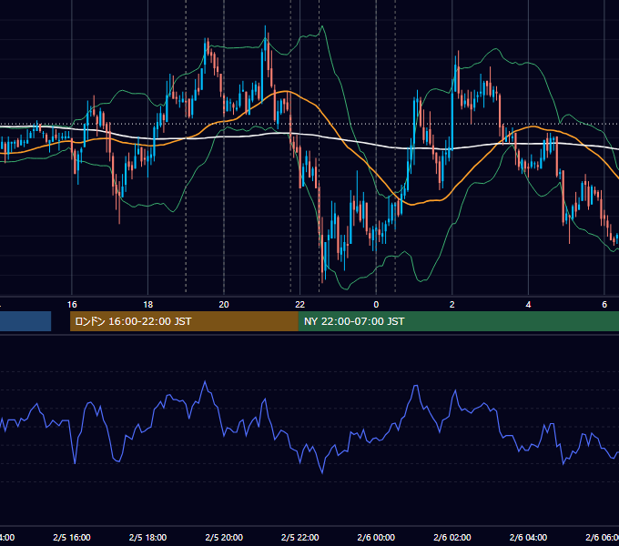Click the 2/5 22:00 date label
Viewport: 619px width, 546px height.
300,537
